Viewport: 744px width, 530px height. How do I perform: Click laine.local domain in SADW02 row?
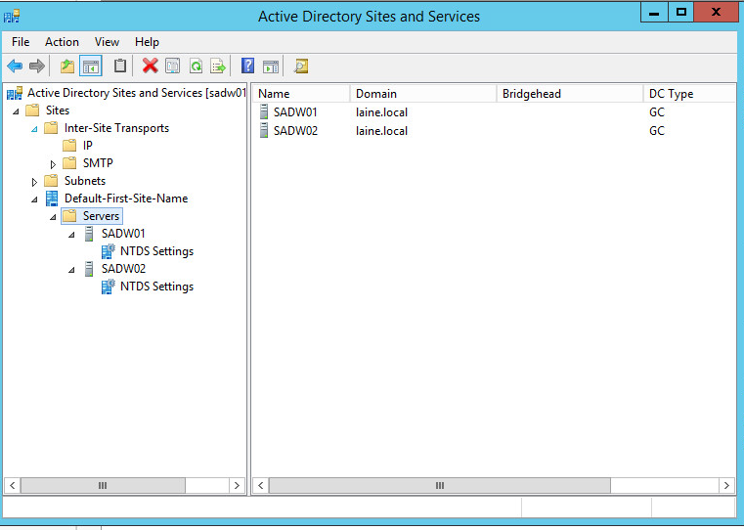(381, 131)
